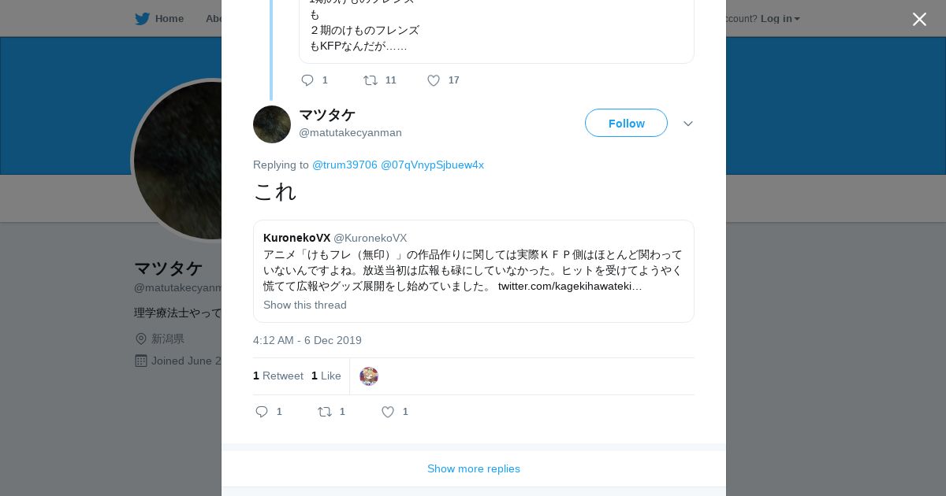
Task: Open the chevron menu beside Follow button
Action: click(687, 124)
